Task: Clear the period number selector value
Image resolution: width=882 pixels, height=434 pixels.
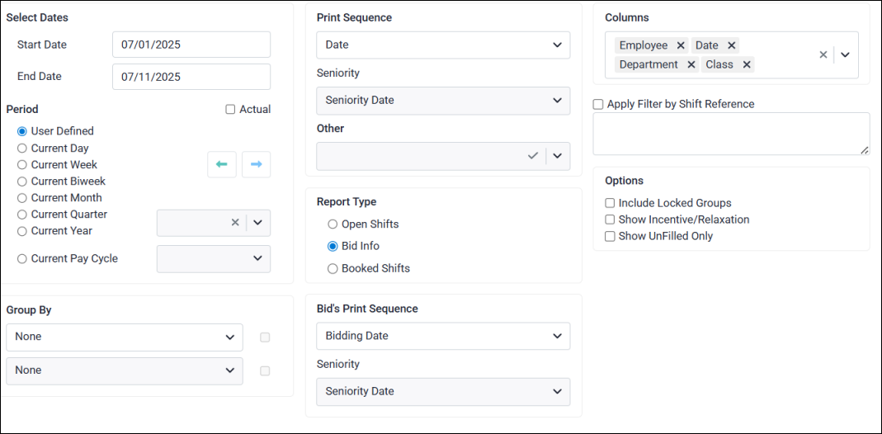Action: (235, 222)
